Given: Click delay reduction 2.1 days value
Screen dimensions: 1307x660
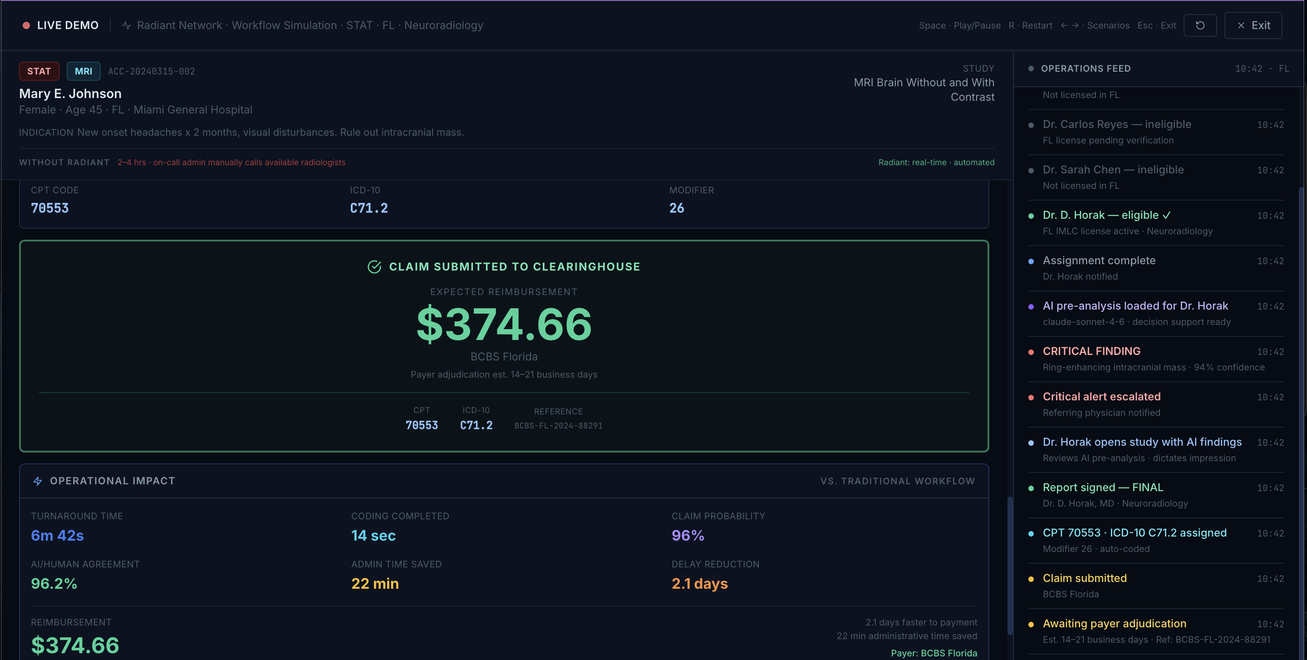Looking at the screenshot, I should (700, 583).
